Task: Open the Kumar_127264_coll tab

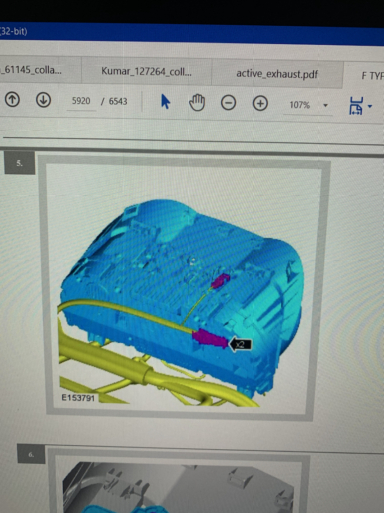Action: pyautogui.click(x=146, y=71)
